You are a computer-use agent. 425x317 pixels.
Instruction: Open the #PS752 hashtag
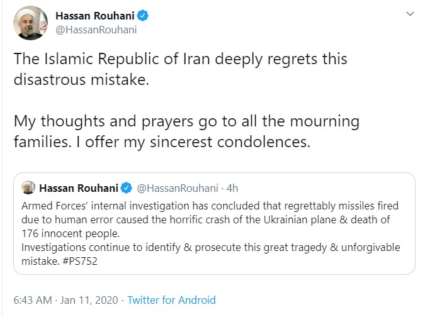pyautogui.click(x=80, y=261)
